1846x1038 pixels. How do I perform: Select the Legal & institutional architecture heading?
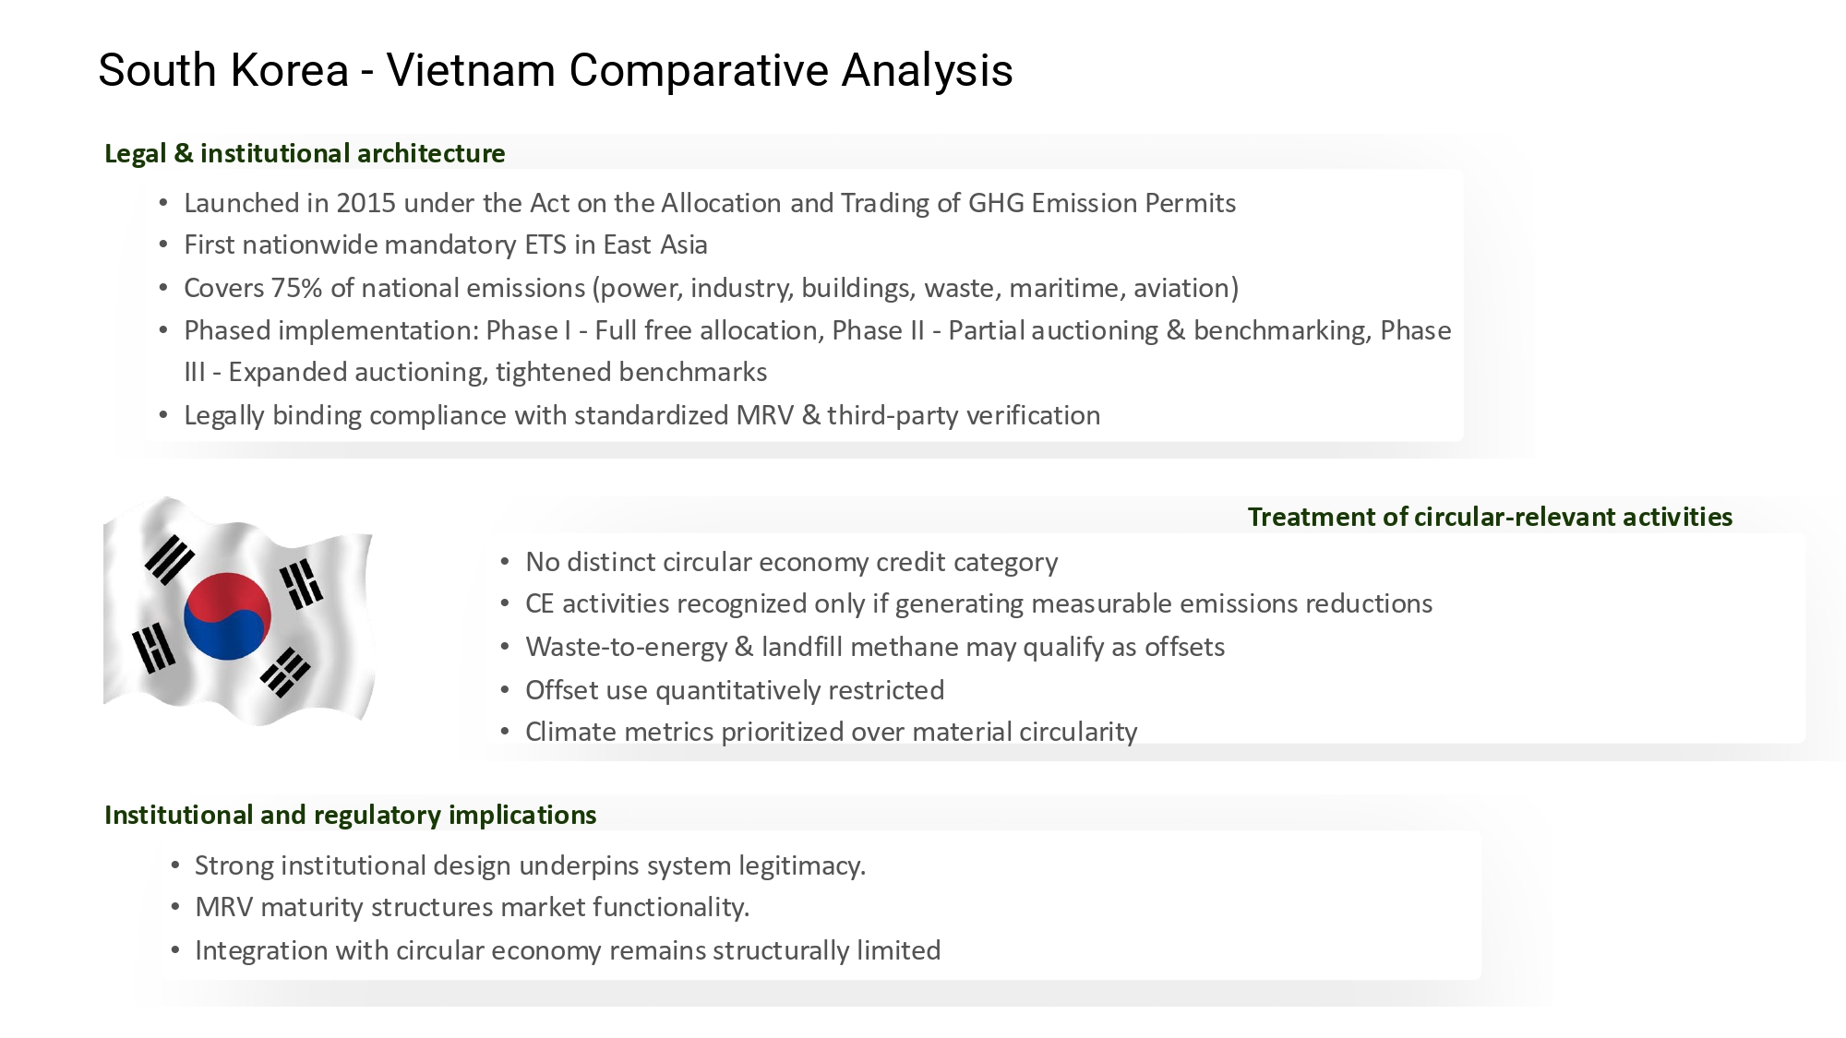tap(305, 153)
